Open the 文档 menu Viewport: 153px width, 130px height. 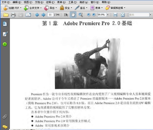pos(39,2)
